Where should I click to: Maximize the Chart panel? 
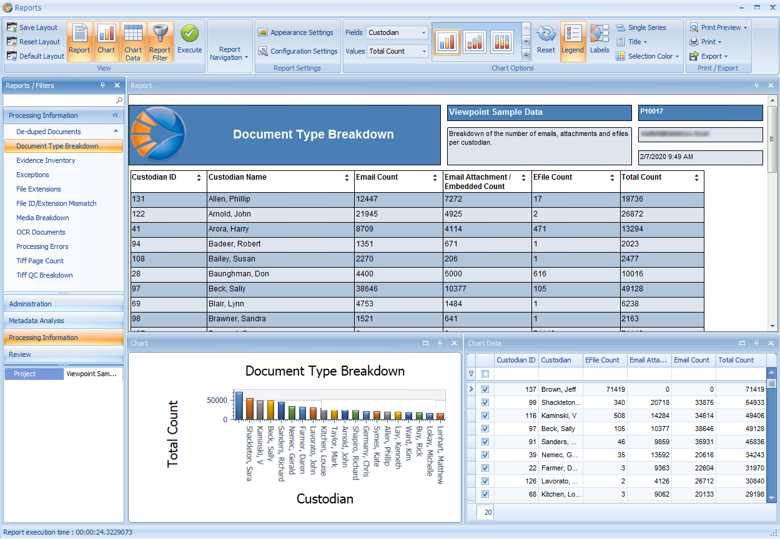pyautogui.click(x=426, y=343)
